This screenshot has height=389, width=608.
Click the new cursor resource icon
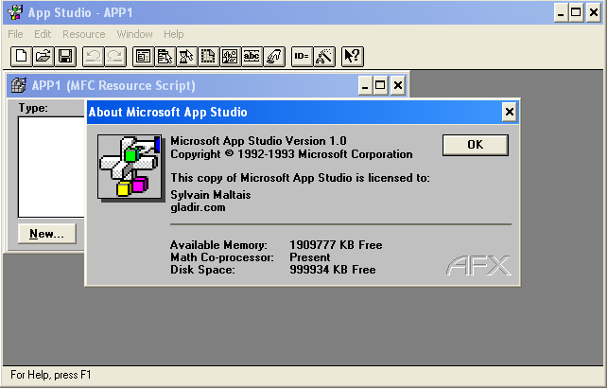187,57
